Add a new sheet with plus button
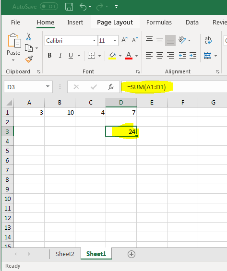227x271 pixels. pos(131,254)
